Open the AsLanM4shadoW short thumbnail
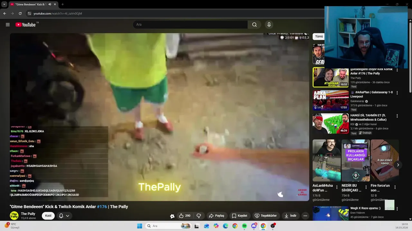Screen dimensions: 412x231 coord(327,160)
